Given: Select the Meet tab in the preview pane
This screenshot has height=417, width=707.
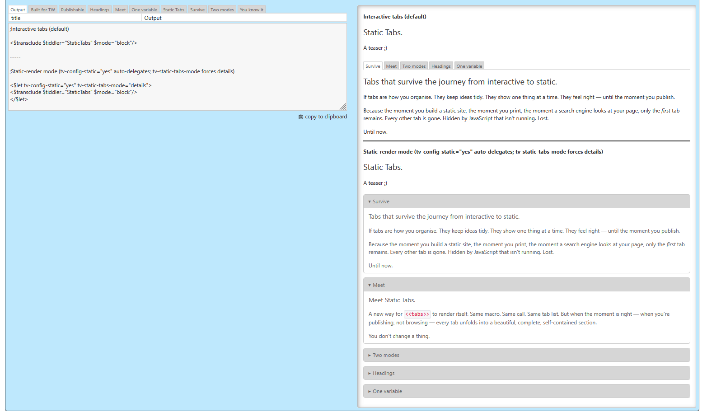Looking at the screenshot, I should (x=391, y=66).
